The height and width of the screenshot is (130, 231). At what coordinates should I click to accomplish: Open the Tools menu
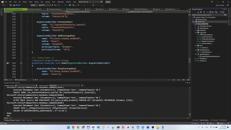click(54, 2)
